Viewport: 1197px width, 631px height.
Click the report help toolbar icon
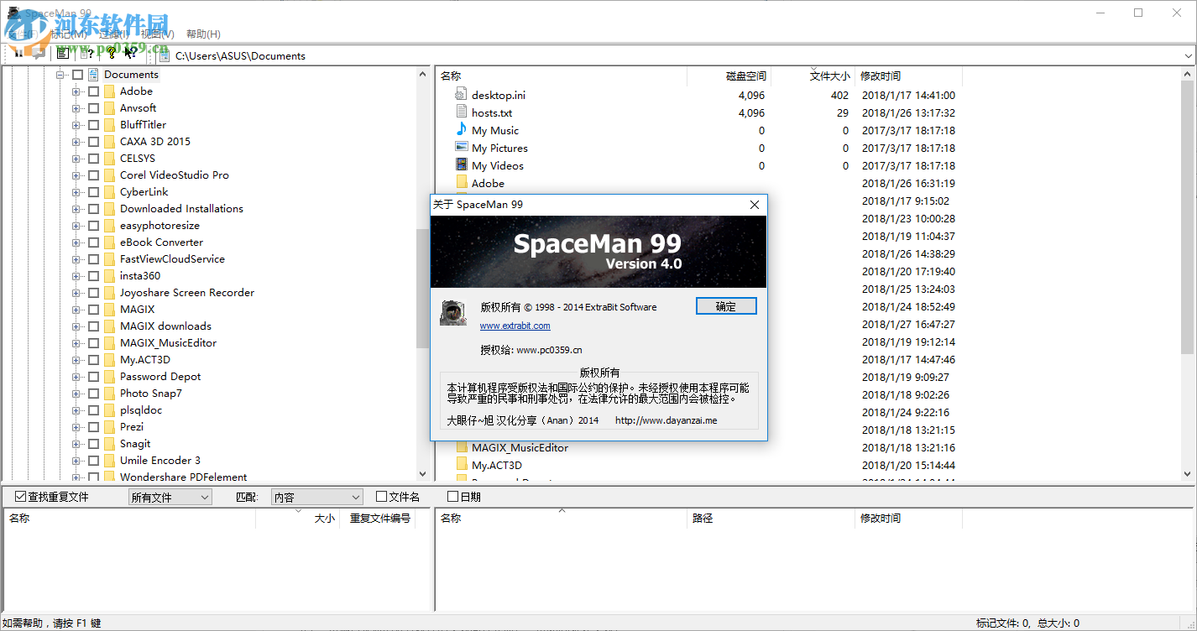coord(86,53)
